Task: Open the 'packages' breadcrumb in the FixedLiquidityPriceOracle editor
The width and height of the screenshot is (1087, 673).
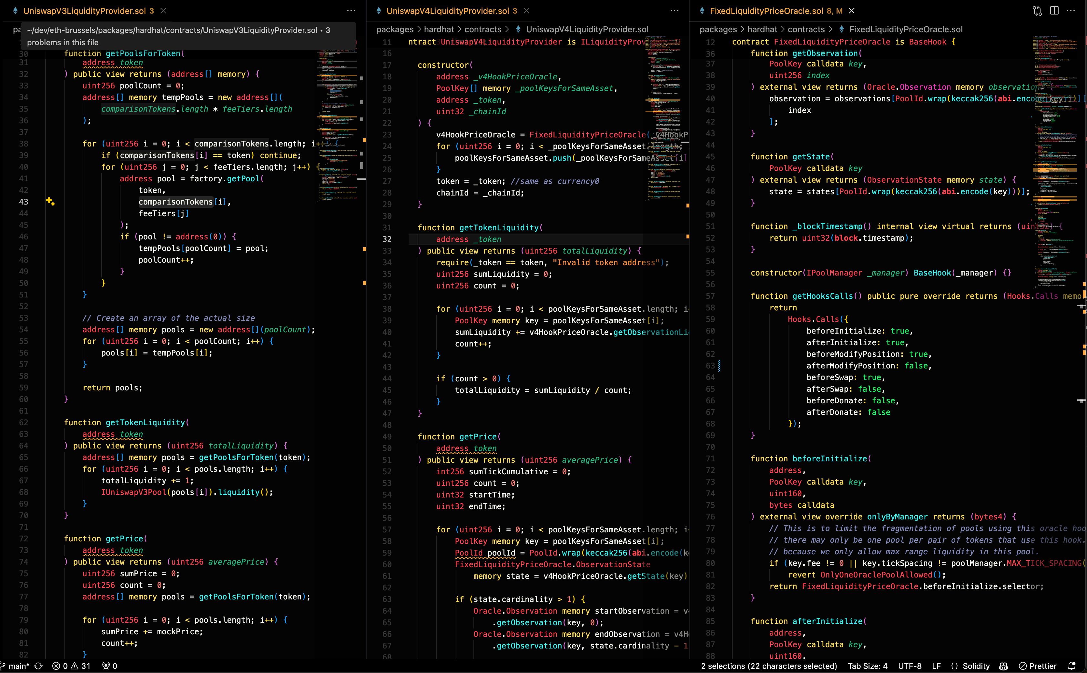Action: [x=718, y=29]
